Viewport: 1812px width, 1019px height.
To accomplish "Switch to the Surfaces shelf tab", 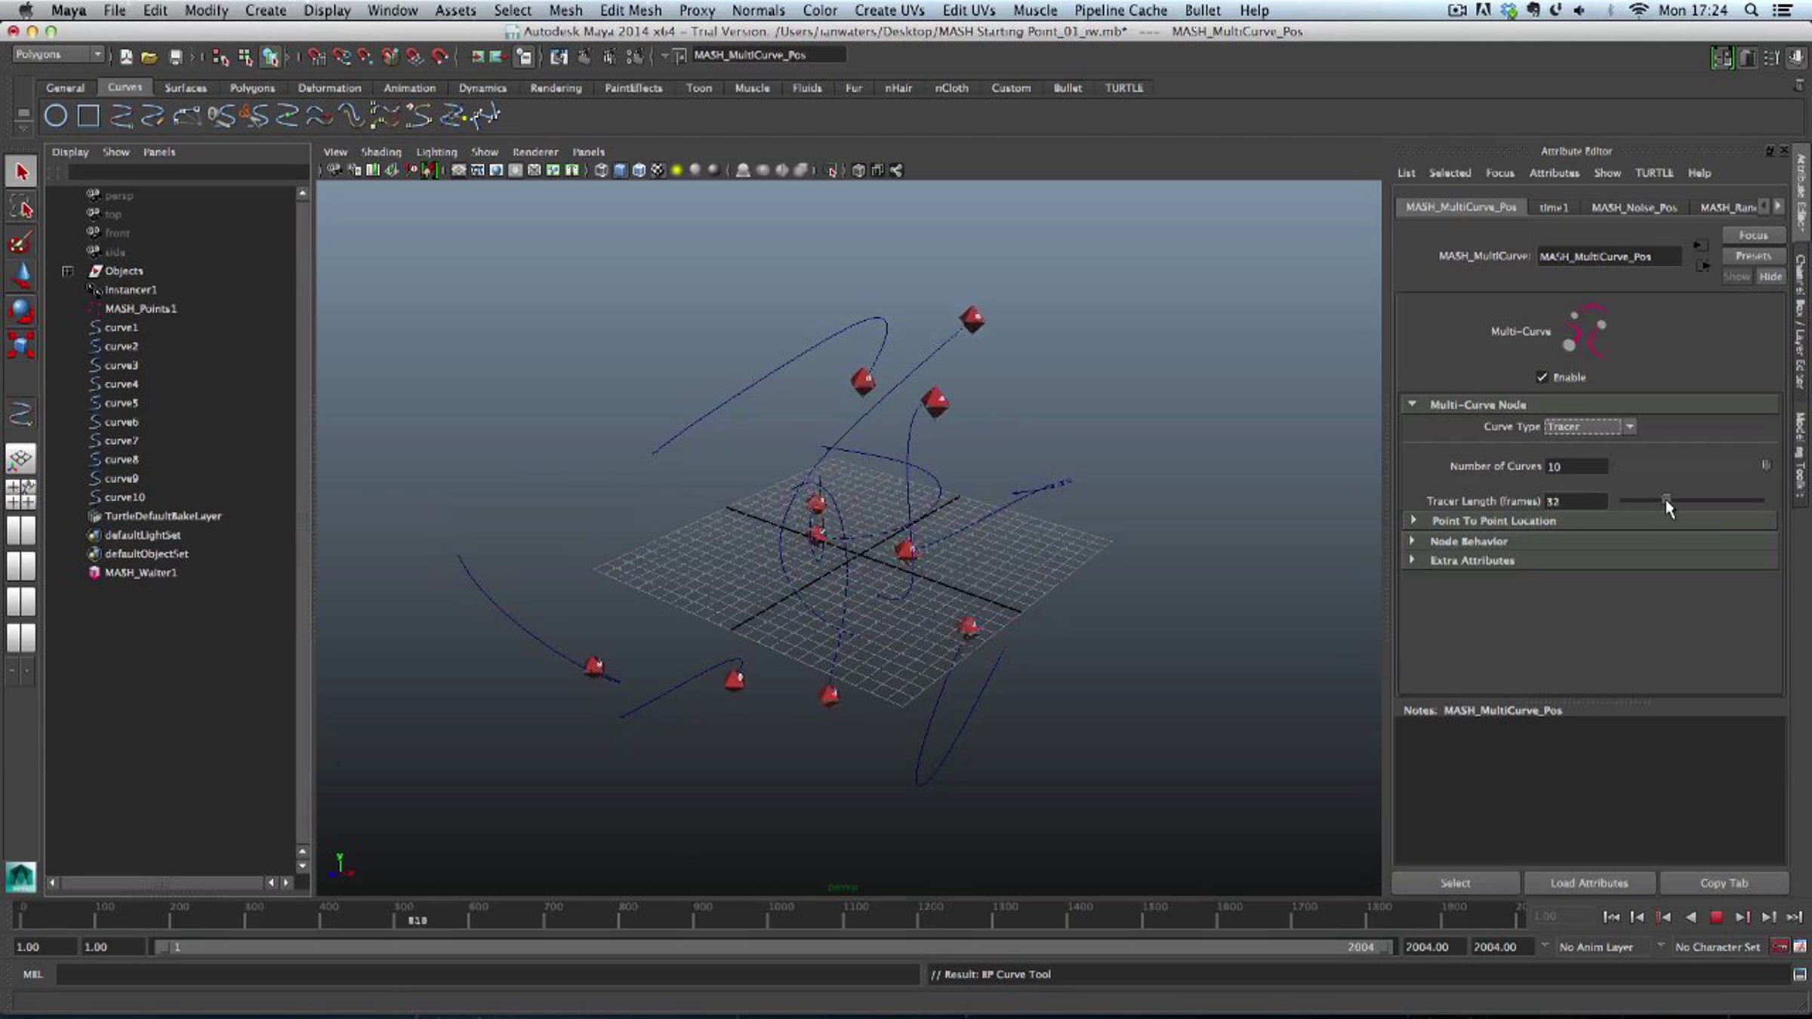I will tap(185, 88).
